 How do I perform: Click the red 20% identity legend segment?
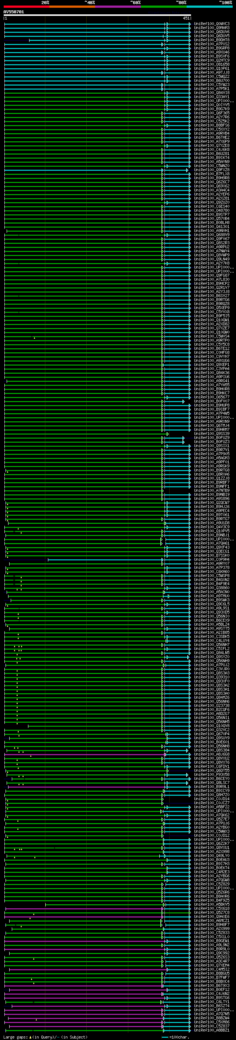[26, 7]
